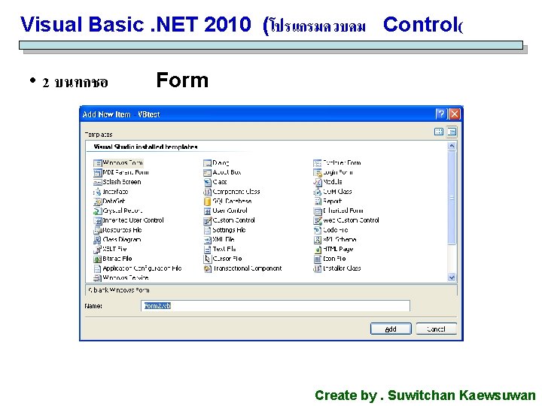The image size is (542, 406).
Task: Select the Settings File template icon
Action: [208, 230]
